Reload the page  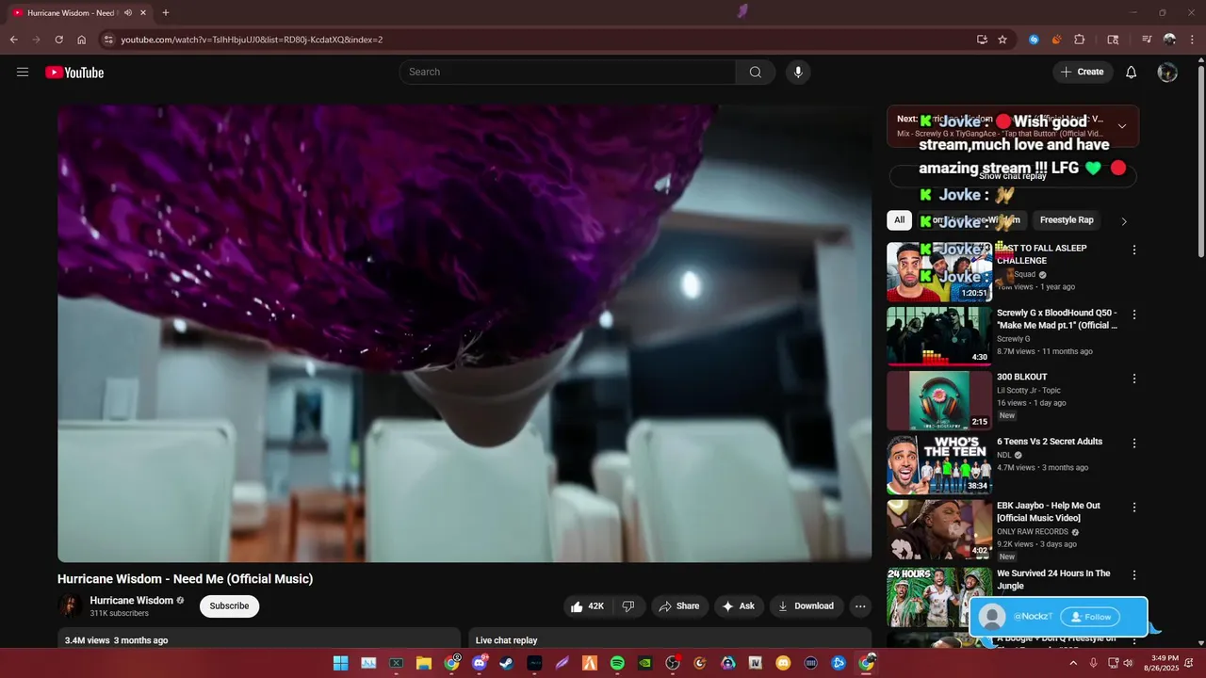[58, 40]
